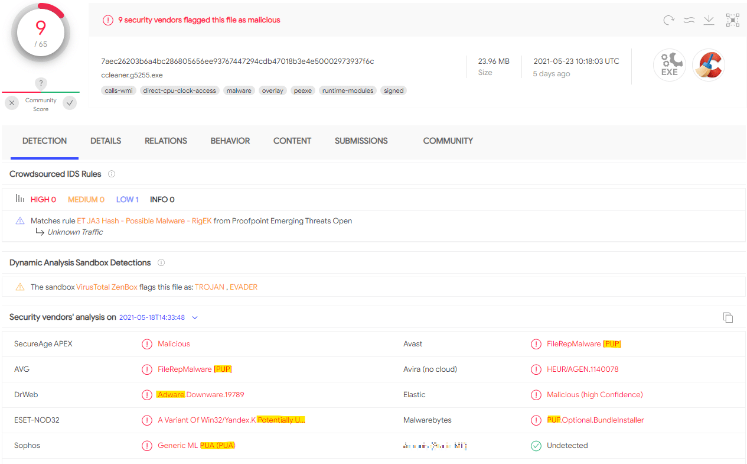Click the peexe tag
Viewport: 747px width, 464px height.
click(303, 90)
